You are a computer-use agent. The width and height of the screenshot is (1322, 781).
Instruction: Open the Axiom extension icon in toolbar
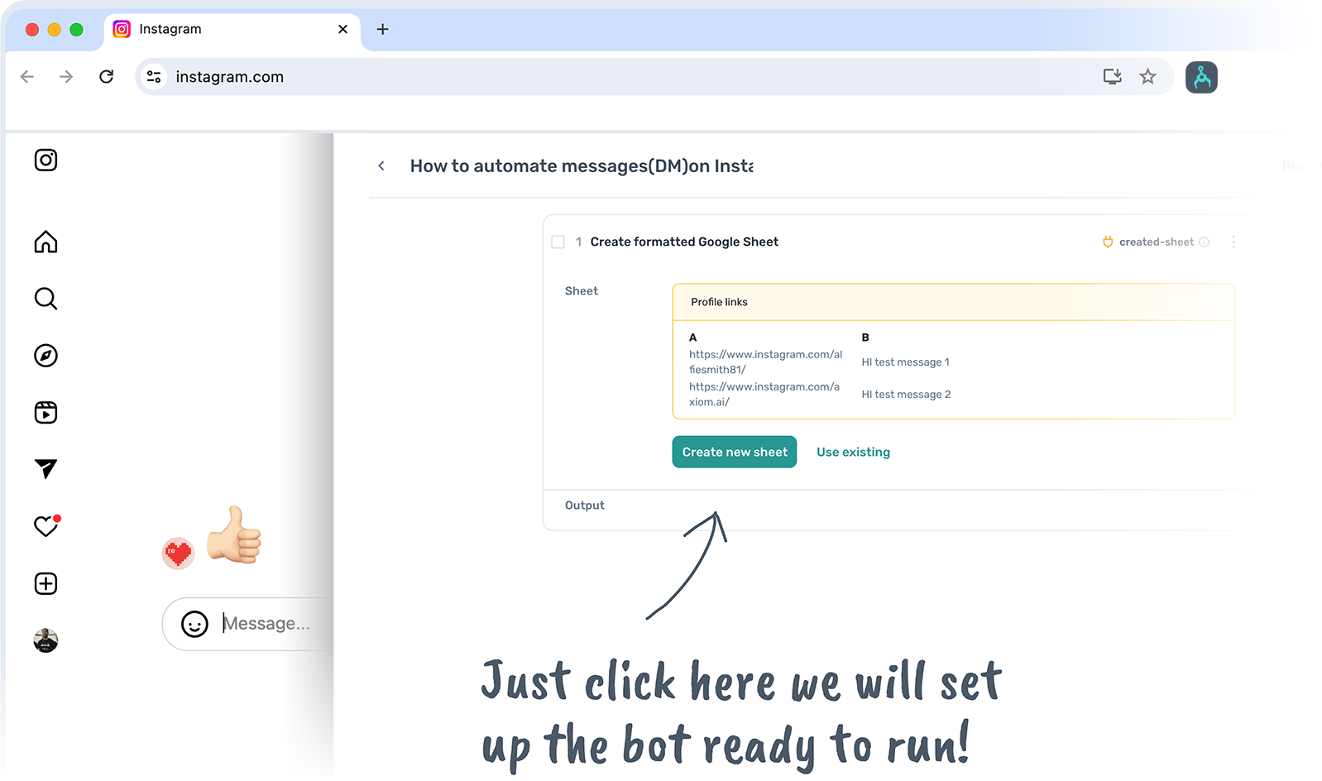coord(1201,78)
